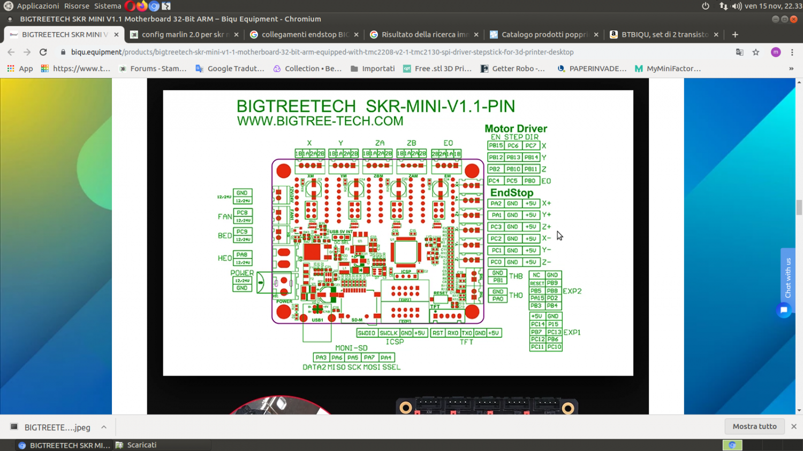Show more bookmarks overflow chevron
The height and width of the screenshot is (451, 803).
(x=791, y=68)
